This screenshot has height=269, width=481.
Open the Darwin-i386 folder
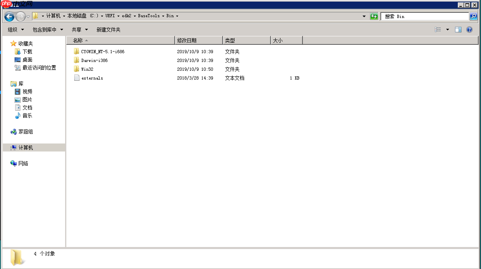point(95,60)
